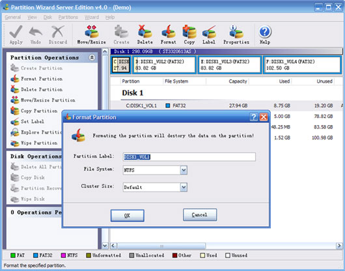This screenshot has height=271, width=345.
Task: Click Delete All Partitions disk operation
Action: point(36,167)
